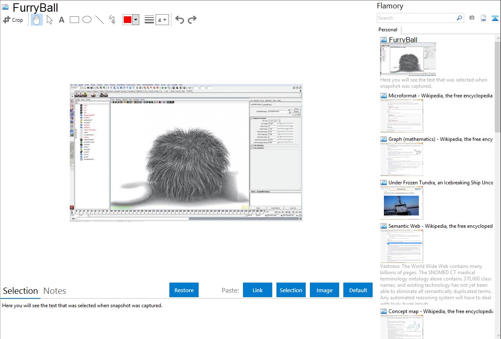
Task: Click the Restore button
Action: [184, 290]
